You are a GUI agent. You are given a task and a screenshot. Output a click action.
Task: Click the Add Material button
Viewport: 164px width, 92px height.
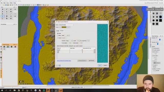click(91, 61)
